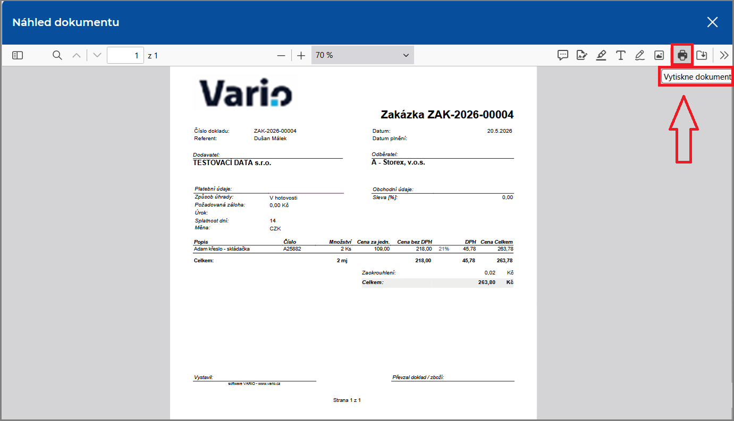Open the 70 % zoom dropdown

(362, 55)
